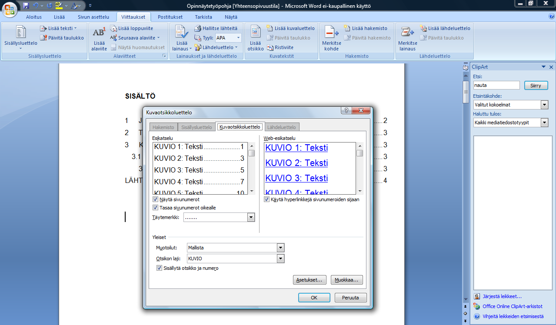Screen dimensions: 556x325
Task: Open the Sisällysluettelo table of contents button
Action: [20, 38]
